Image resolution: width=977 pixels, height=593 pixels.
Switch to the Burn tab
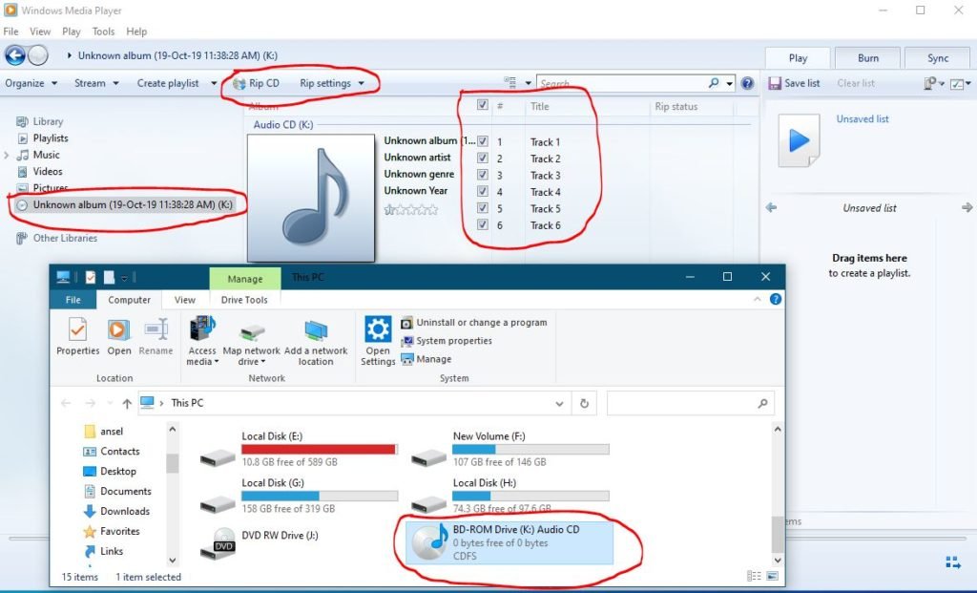click(x=868, y=58)
